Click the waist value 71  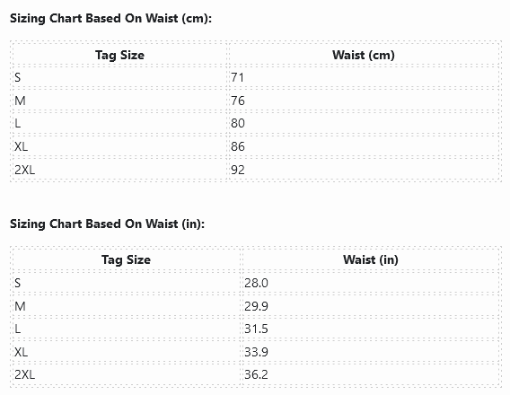pyautogui.click(x=237, y=78)
